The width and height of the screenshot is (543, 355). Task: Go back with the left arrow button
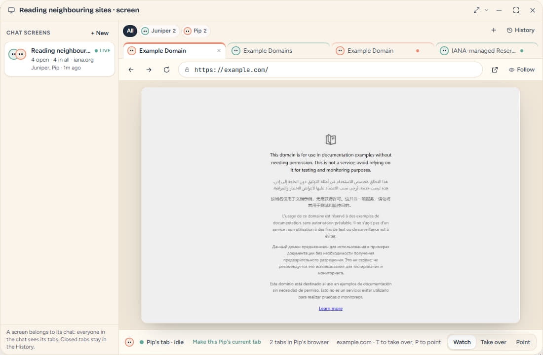131,70
